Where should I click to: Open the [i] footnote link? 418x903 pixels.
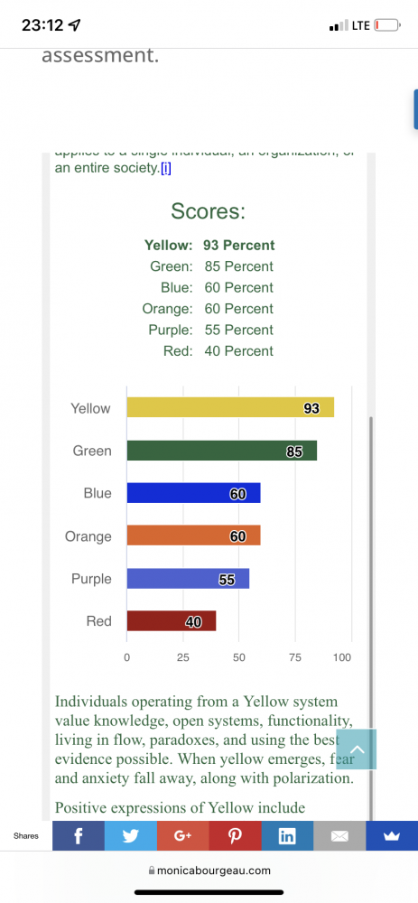click(166, 168)
